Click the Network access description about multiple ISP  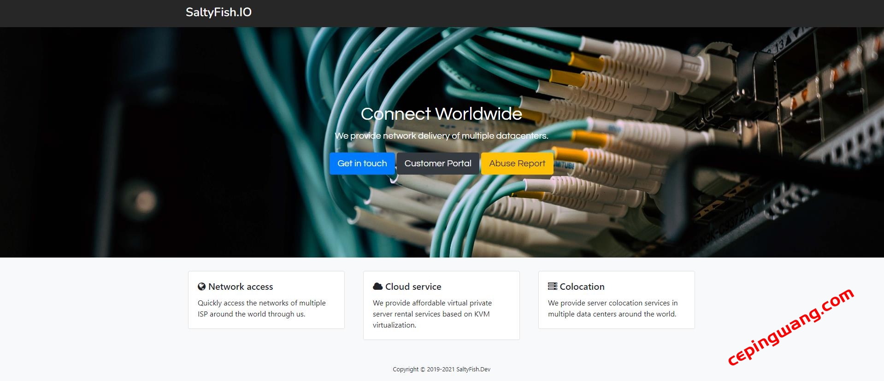tap(261, 308)
